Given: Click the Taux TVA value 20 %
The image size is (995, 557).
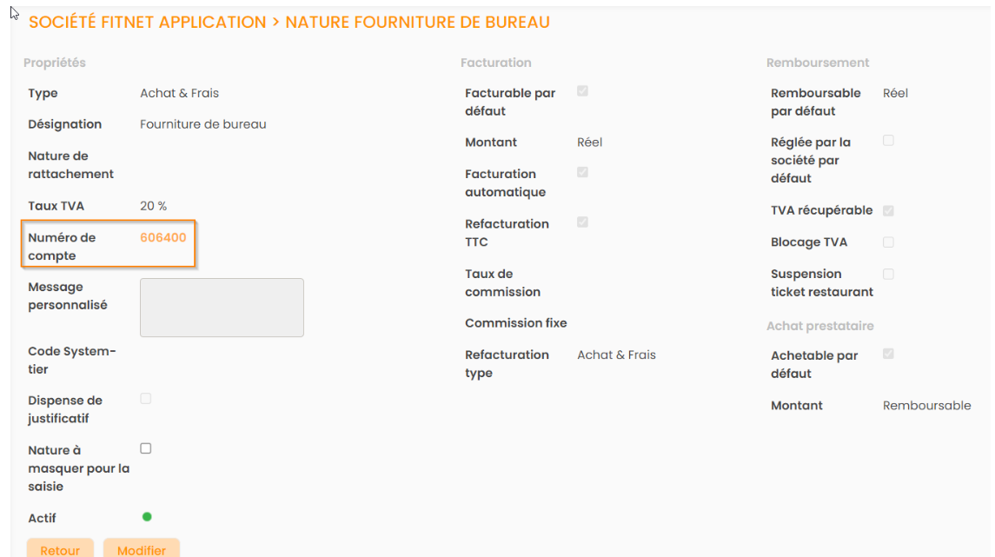Looking at the screenshot, I should pyautogui.click(x=154, y=206).
